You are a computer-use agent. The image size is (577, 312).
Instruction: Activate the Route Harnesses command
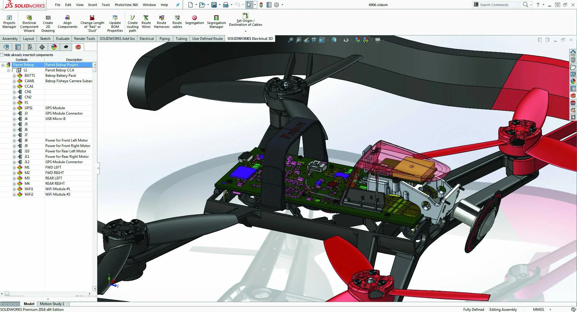coord(162,22)
